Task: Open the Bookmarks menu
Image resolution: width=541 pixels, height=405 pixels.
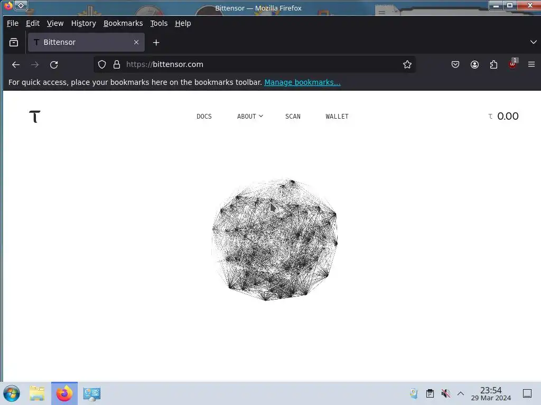Action: click(123, 23)
